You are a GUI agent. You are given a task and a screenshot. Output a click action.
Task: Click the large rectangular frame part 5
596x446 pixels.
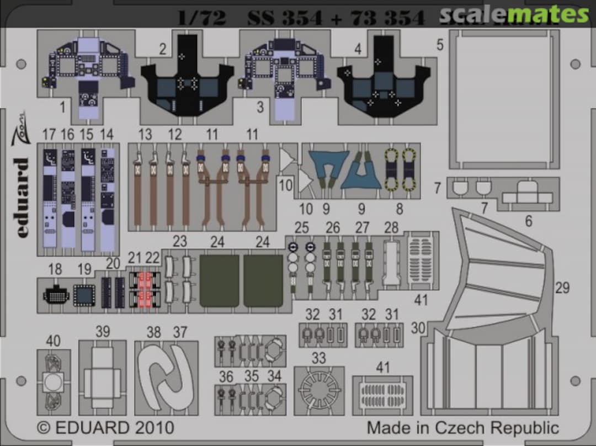pyautogui.click(x=504, y=99)
